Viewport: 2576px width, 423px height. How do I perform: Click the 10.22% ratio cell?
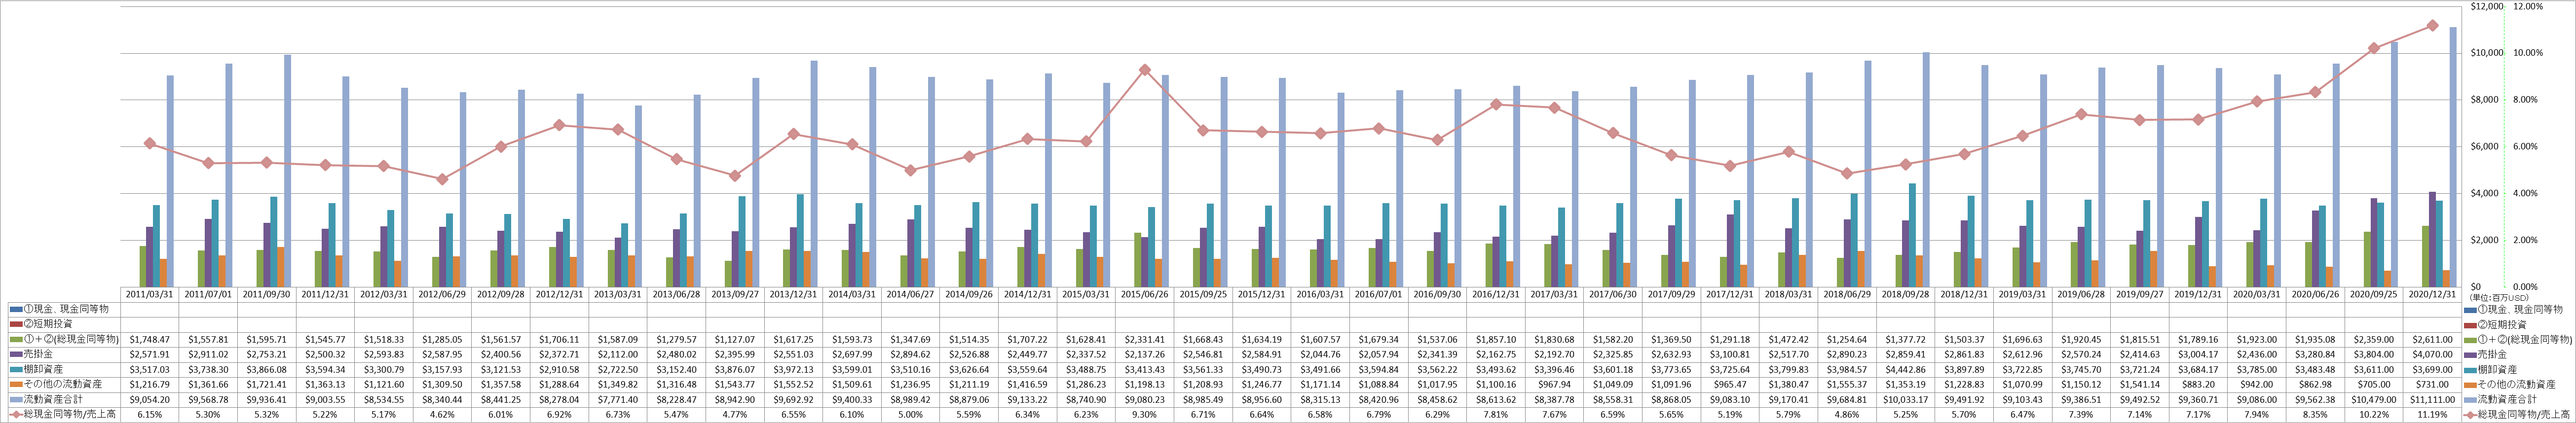(x=2375, y=414)
